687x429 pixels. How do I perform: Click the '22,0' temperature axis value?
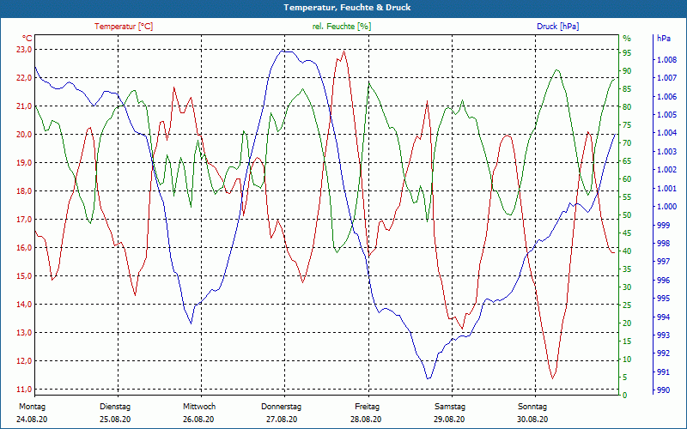(x=25, y=78)
